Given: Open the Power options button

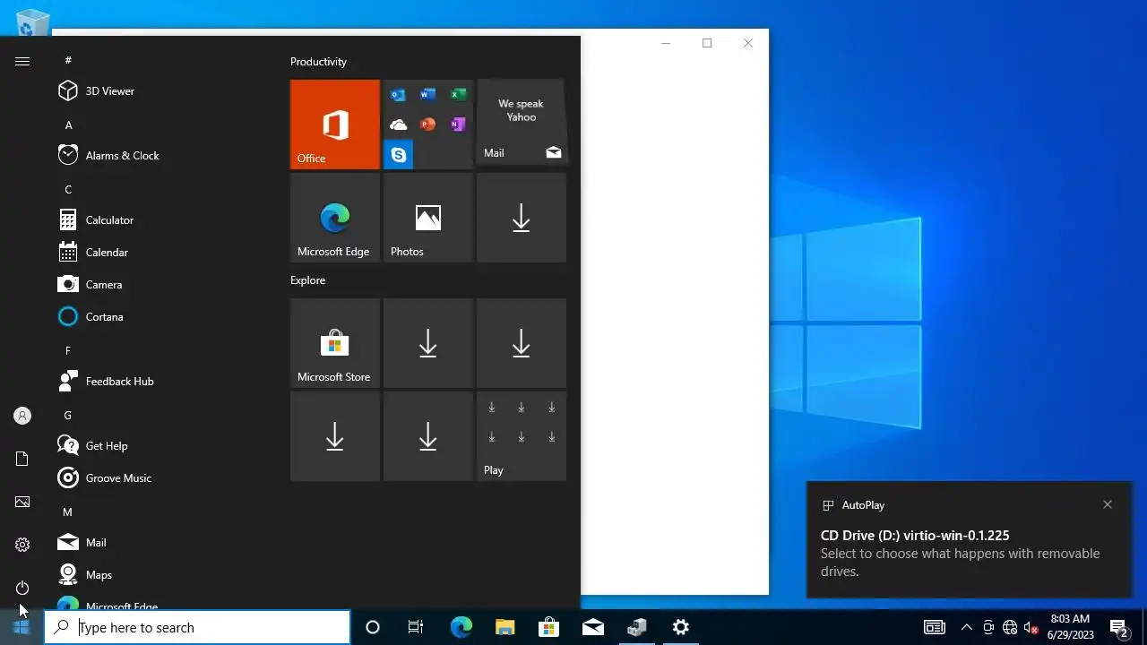Looking at the screenshot, I should pos(22,588).
